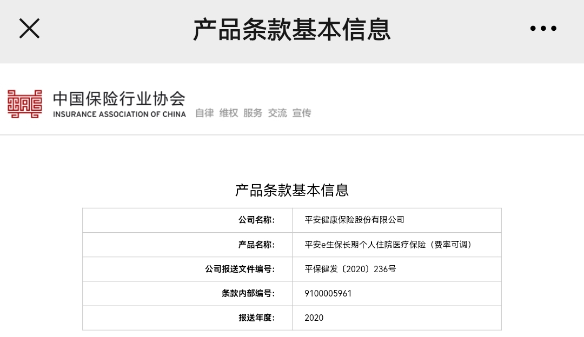Viewport: 584px width, 337px height.
Task: Close the page with the X icon
Action: [x=29, y=29]
